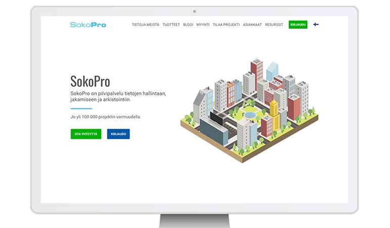Click the isometric city illustration
Image resolution: width=390 pixels, height=228 pixels.
[x=249, y=110]
